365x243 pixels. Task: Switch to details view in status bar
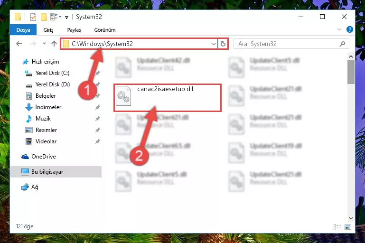point(337,227)
